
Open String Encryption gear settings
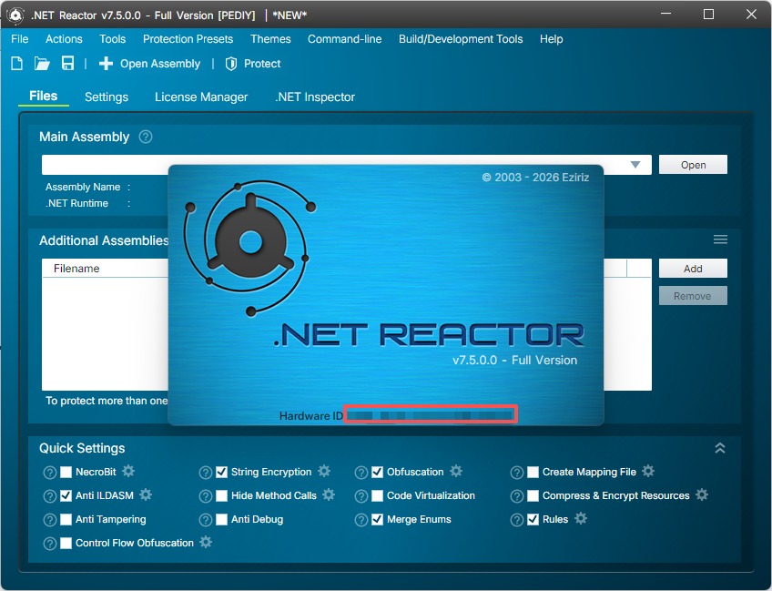[324, 472]
